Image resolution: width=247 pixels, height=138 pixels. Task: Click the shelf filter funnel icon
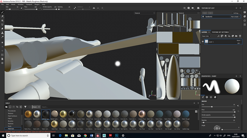25,107
